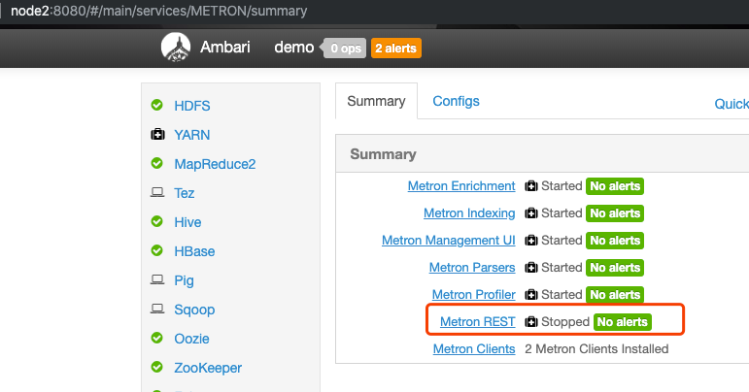Click the Stopped status text for Metron REST
Viewport: 749px width, 392px height.
[x=565, y=322]
